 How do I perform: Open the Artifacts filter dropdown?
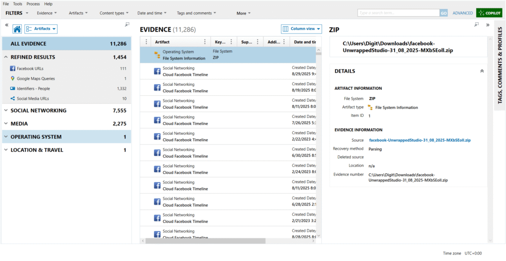78,13
